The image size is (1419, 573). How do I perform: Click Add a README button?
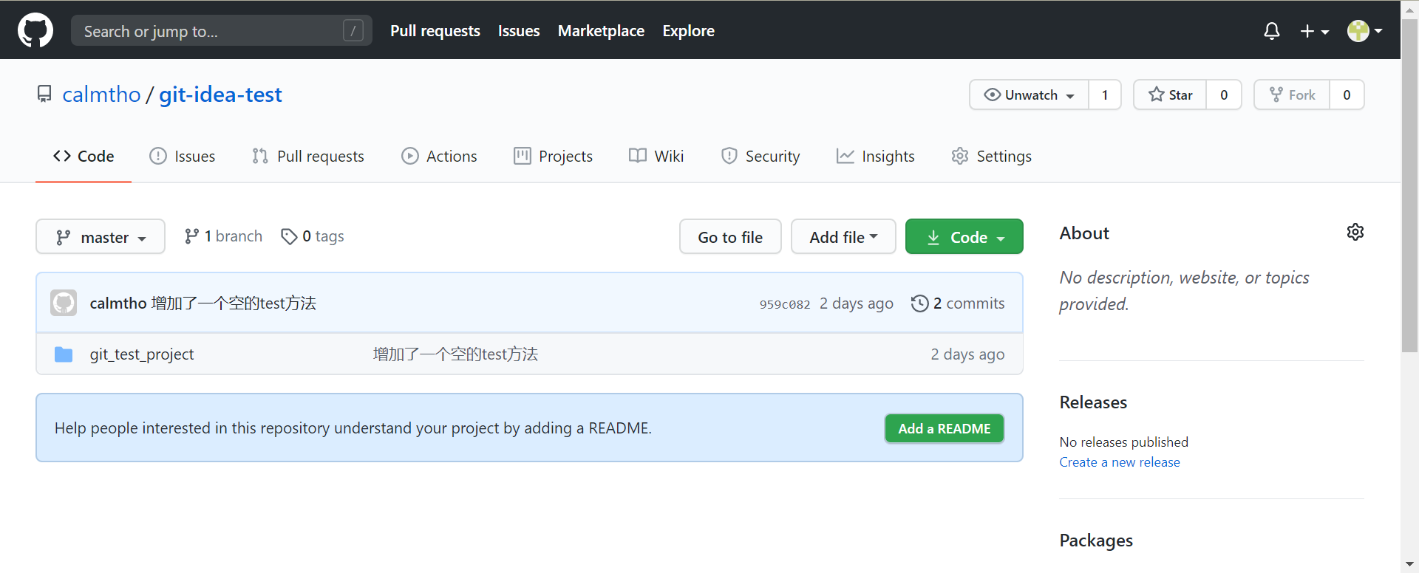944,428
